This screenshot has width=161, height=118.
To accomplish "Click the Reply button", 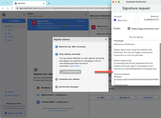I will pyautogui.click(x=101, y=98).
